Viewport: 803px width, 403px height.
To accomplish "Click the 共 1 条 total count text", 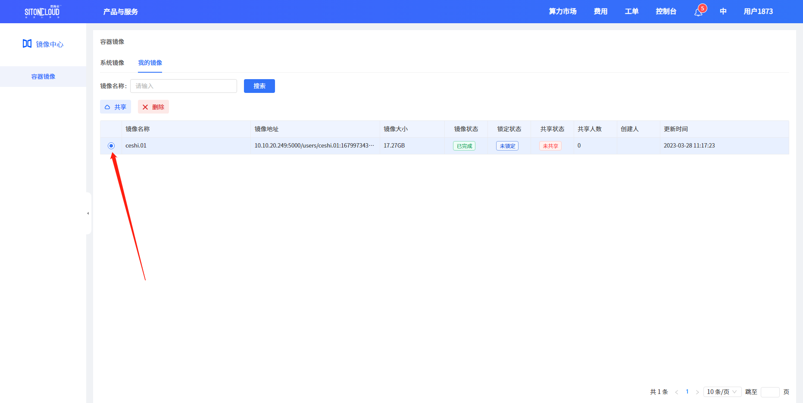I will coord(659,392).
